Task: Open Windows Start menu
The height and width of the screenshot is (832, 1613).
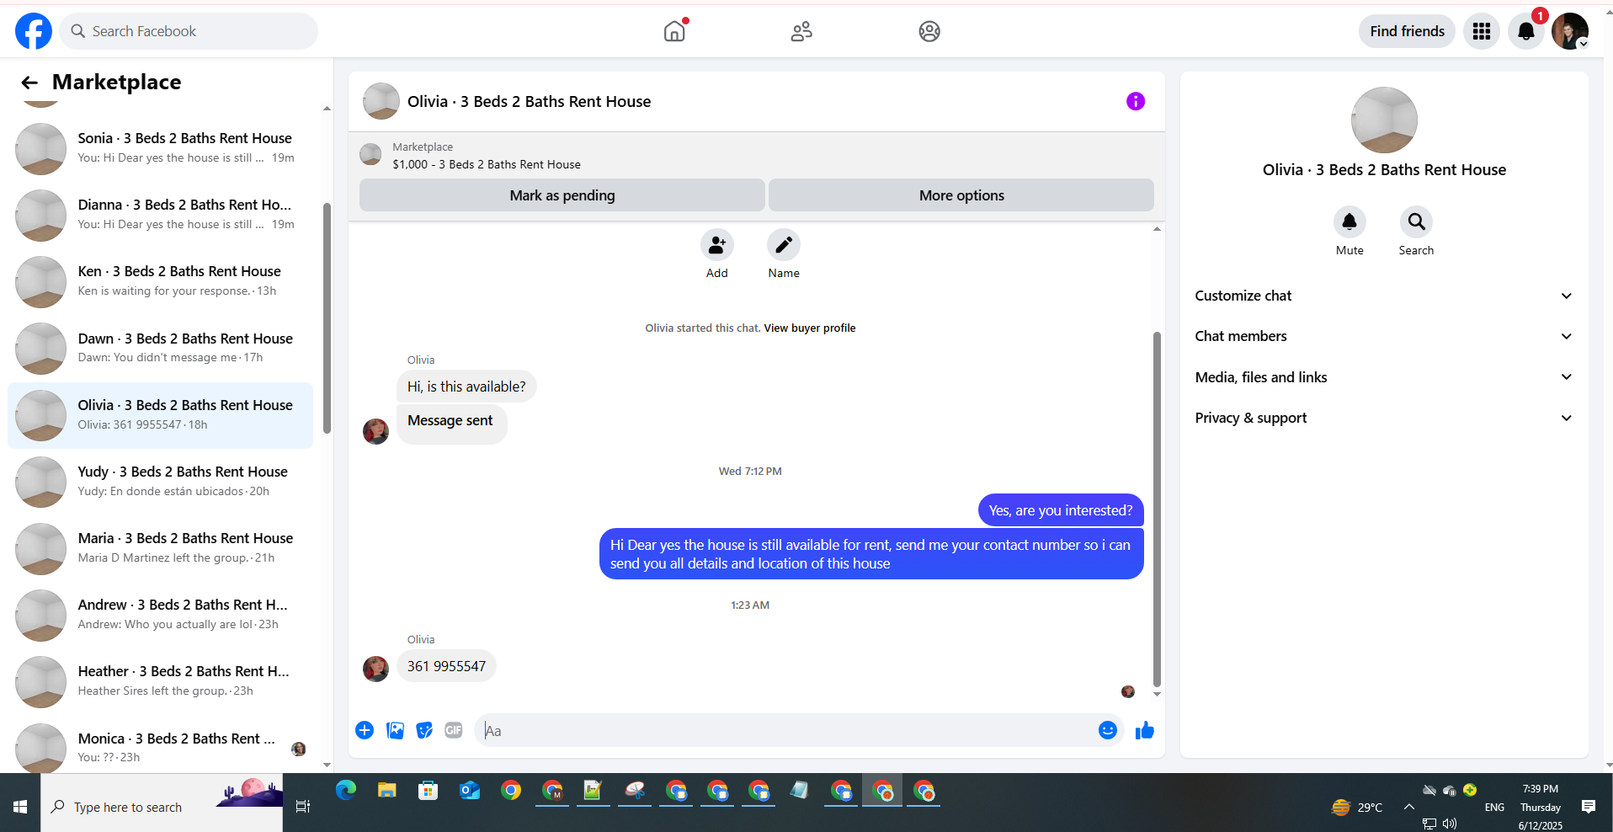Action: 20,807
